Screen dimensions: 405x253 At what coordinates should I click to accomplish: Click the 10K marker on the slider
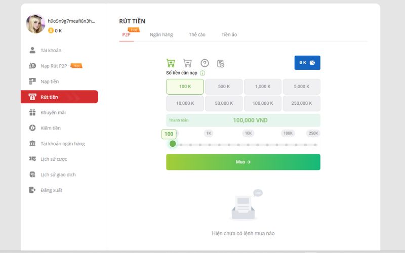248,133
